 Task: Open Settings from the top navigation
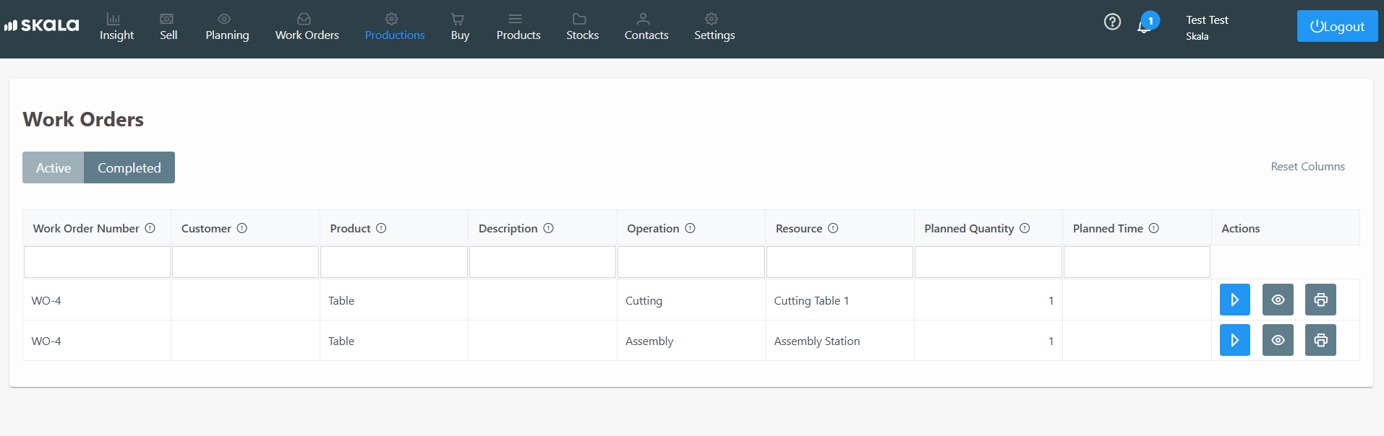pos(714,27)
